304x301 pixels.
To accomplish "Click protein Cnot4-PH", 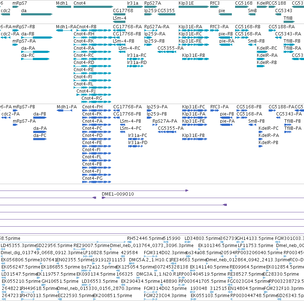I will pos(92,107).
